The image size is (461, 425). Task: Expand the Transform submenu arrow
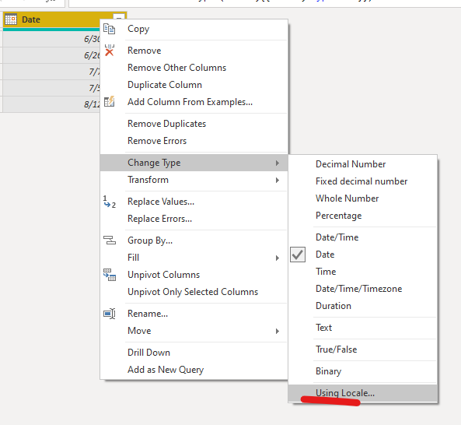(278, 180)
